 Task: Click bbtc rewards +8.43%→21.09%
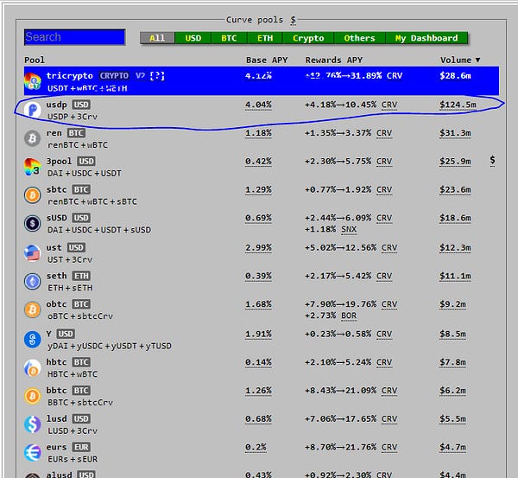point(341,391)
